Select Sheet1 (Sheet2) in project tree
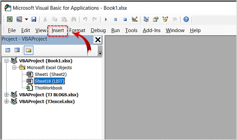 [x=51, y=74]
